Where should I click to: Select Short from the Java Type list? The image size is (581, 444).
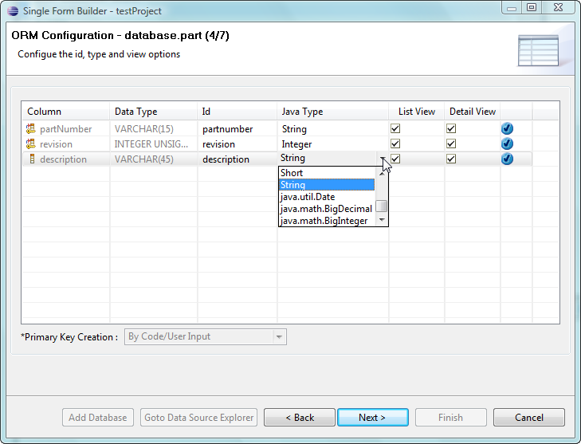click(x=292, y=173)
